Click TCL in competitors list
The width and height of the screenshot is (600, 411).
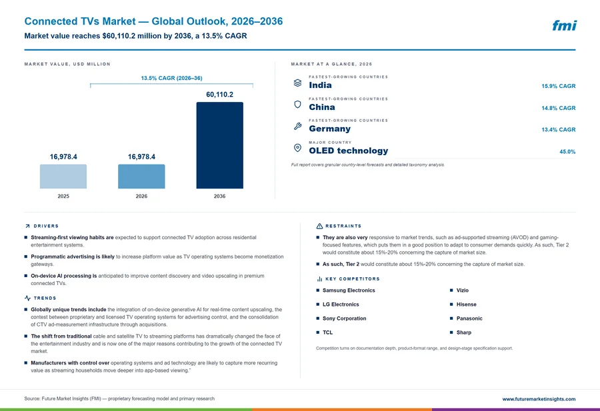pos(327,332)
